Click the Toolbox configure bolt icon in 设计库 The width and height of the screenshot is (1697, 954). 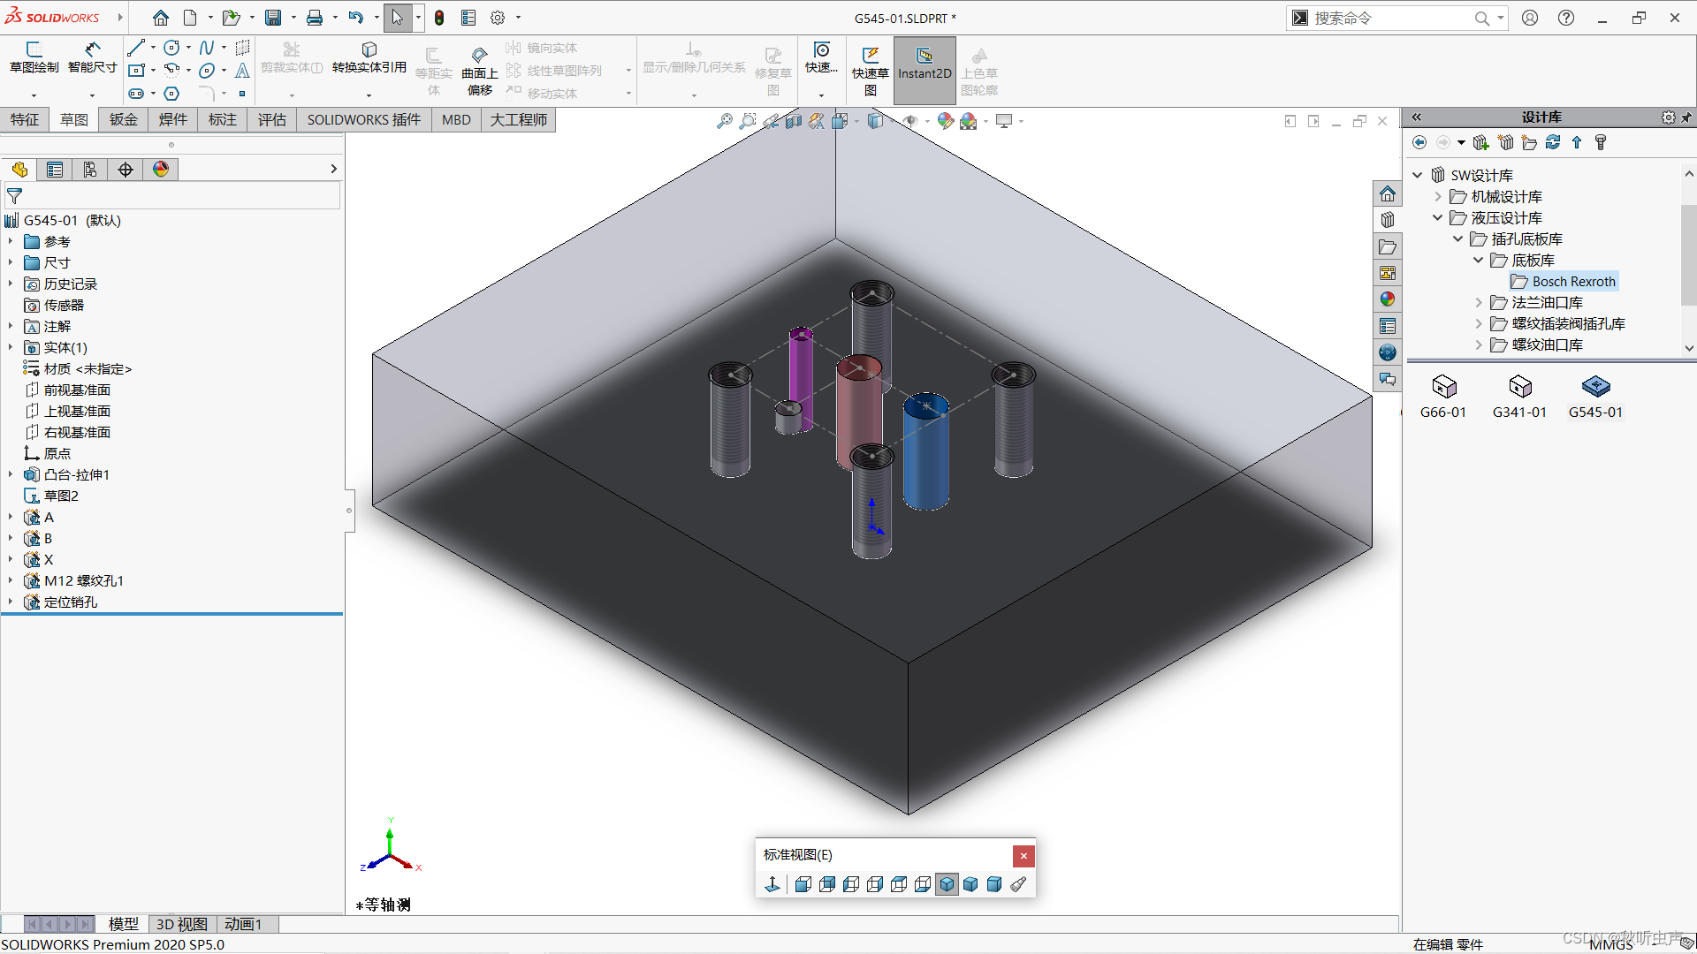1601,142
